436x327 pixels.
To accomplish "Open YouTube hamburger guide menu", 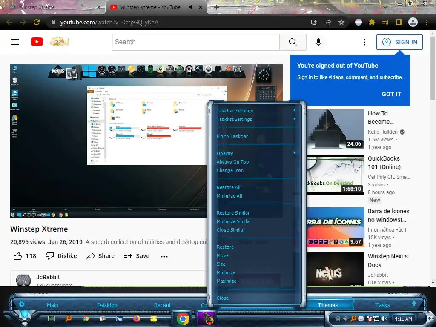I will [x=15, y=42].
